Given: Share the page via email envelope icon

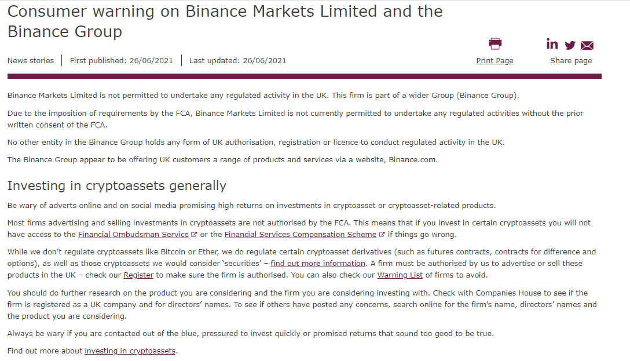Looking at the screenshot, I should [587, 45].
